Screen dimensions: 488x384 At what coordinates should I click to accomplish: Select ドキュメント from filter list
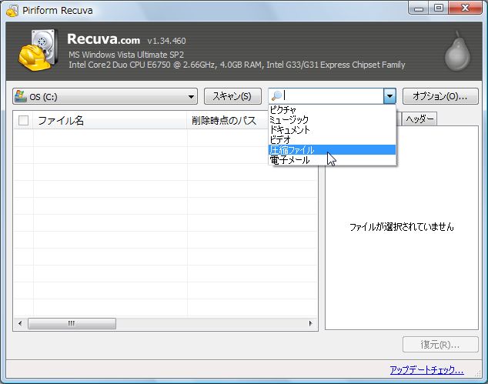332,130
